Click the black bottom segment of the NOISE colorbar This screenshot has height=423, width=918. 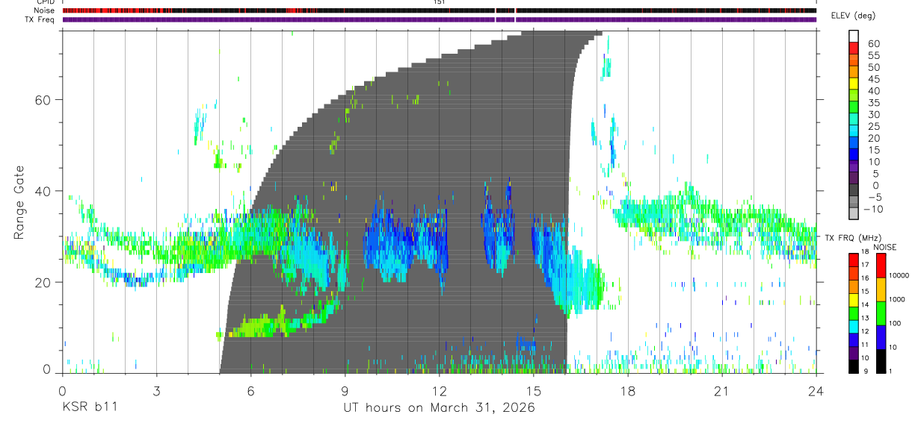(881, 360)
